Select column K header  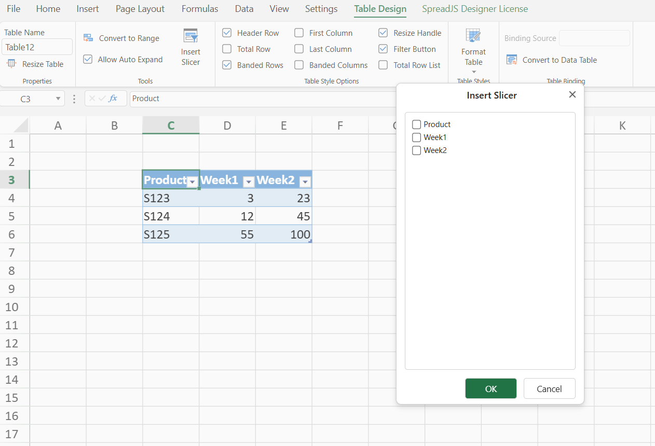click(622, 125)
